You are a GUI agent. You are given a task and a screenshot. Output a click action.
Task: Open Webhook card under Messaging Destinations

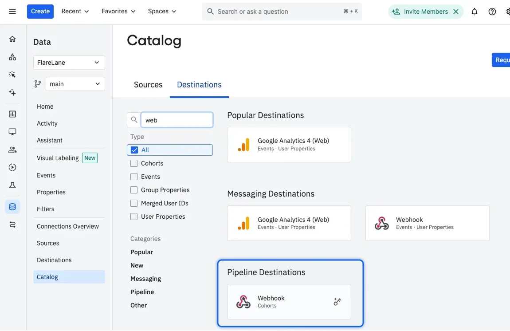[428, 223]
